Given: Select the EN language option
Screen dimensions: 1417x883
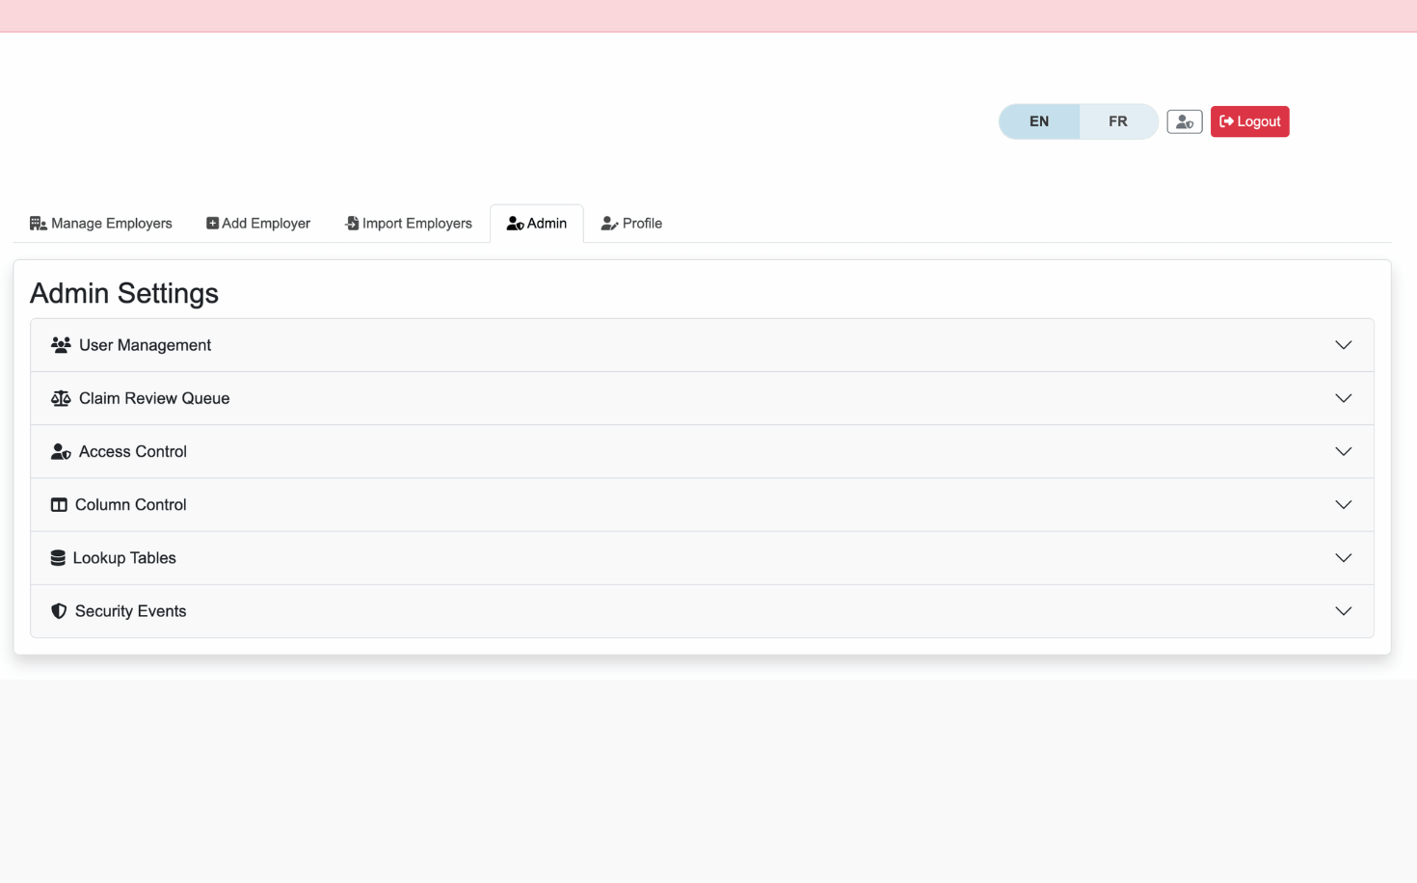Looking at the screenshot, I should tap(1038, 120).
